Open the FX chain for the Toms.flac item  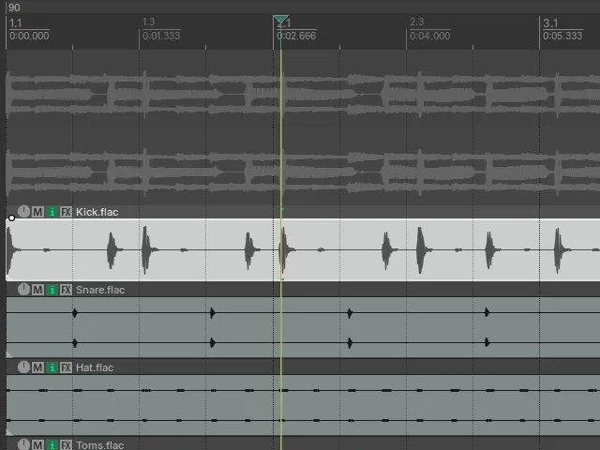67,445
